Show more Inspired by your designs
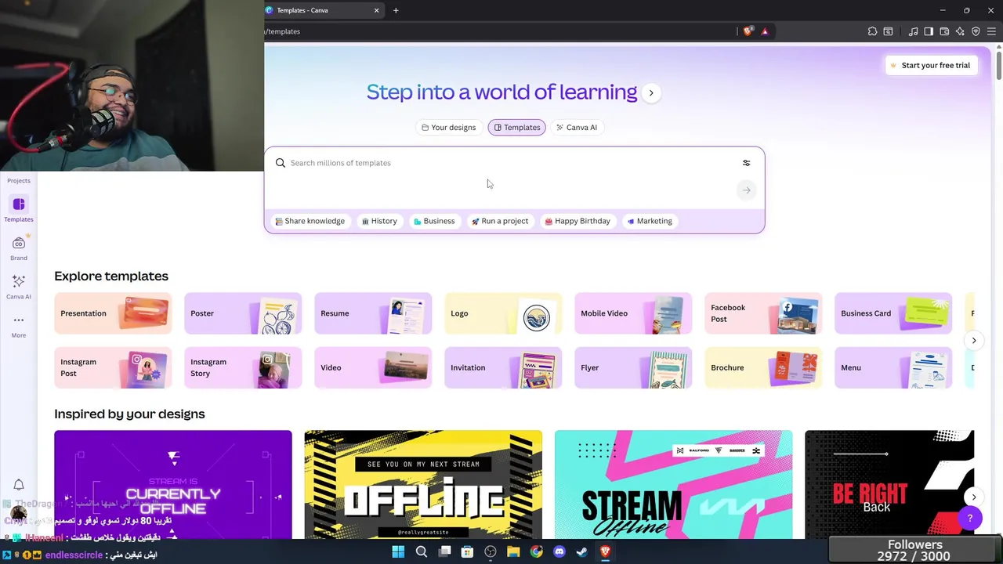 [973, 497]
